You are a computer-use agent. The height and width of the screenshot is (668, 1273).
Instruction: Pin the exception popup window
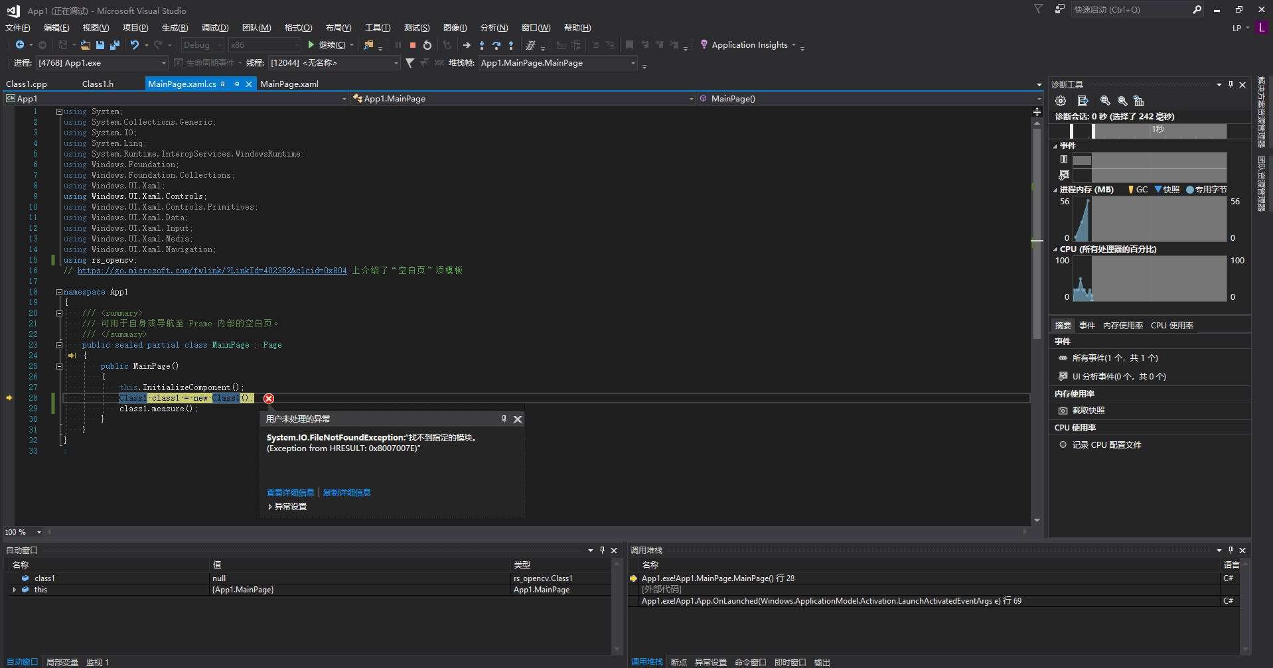click(504, 419)
